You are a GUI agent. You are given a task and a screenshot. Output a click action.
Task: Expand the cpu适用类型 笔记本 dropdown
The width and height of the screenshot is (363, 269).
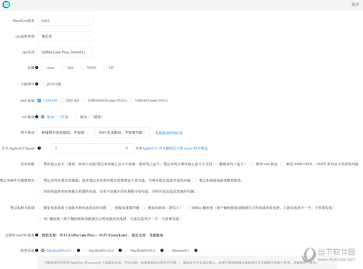click(x=65, y=36)
